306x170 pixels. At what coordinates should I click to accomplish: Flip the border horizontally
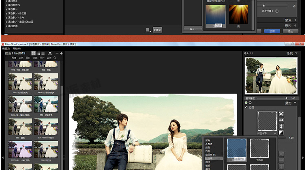pos(281,120)
